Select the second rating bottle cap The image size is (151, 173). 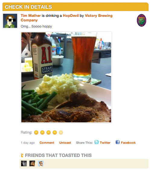coord(42,132)
